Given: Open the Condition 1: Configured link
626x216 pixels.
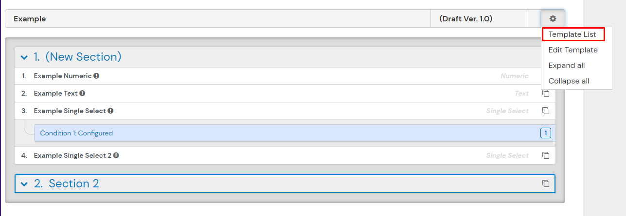Looking at the screenshot, I should click(x=76, y=133).
